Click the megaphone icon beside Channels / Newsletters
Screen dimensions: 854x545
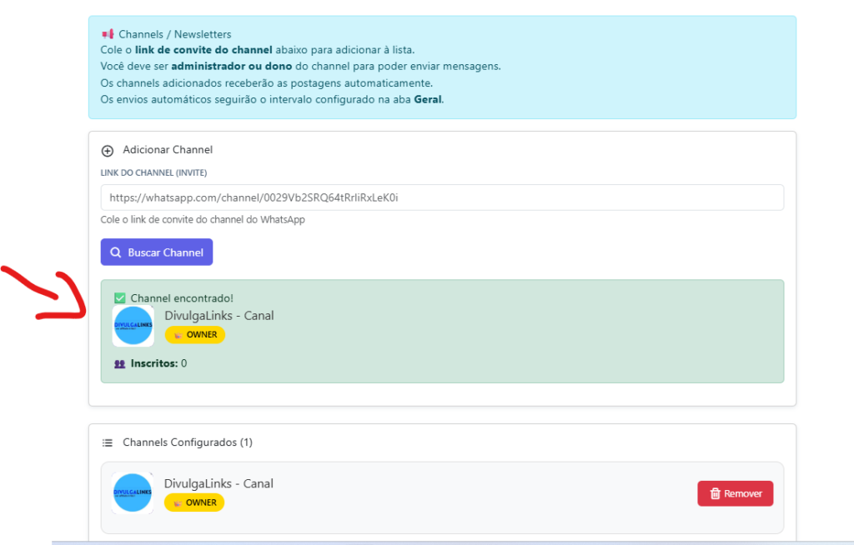pyautogui.click(x=107, y=34)
